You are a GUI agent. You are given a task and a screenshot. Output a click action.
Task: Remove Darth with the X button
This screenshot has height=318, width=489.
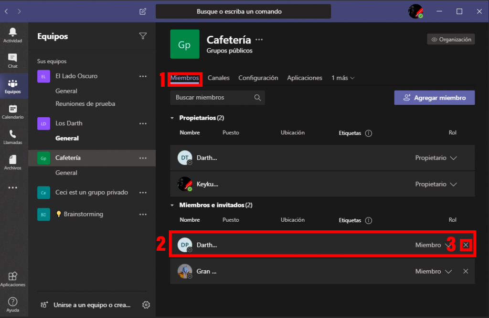(466, 245)
